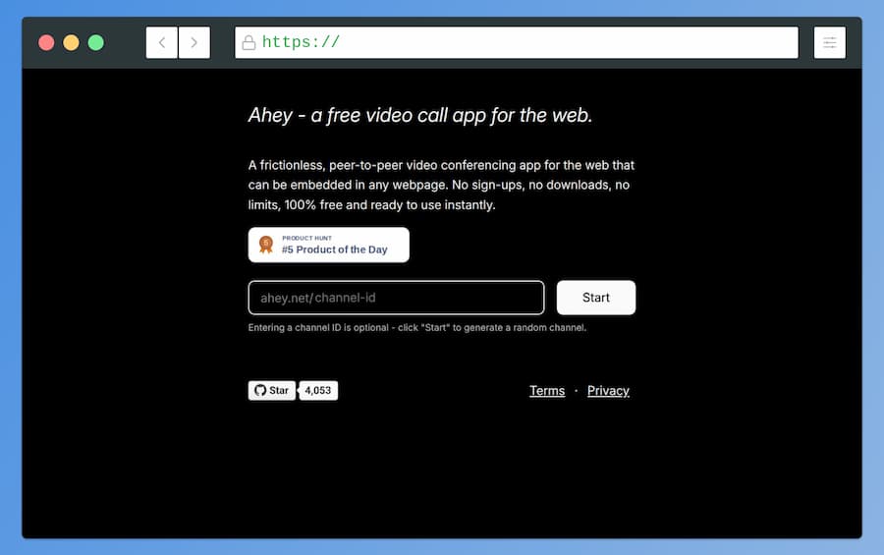
Task: Click the Product Hunt medal icon
Action: (266, 245)
